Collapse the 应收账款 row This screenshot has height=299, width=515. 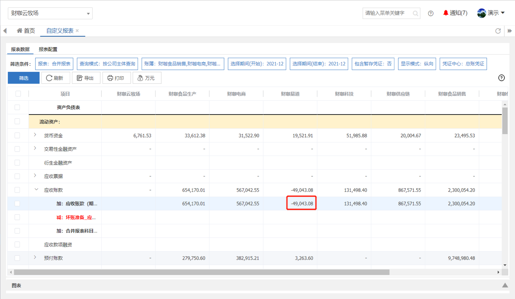[36, 189]
